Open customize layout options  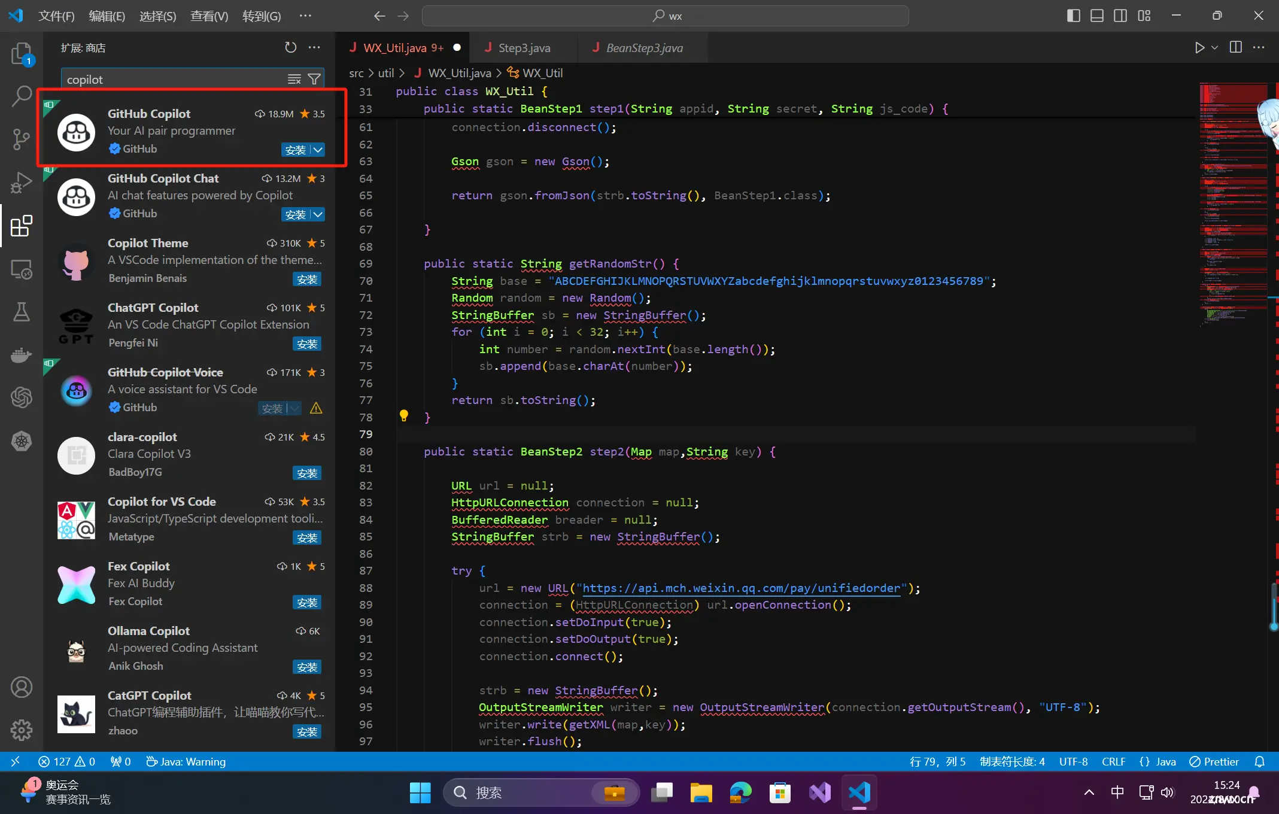1144,16
